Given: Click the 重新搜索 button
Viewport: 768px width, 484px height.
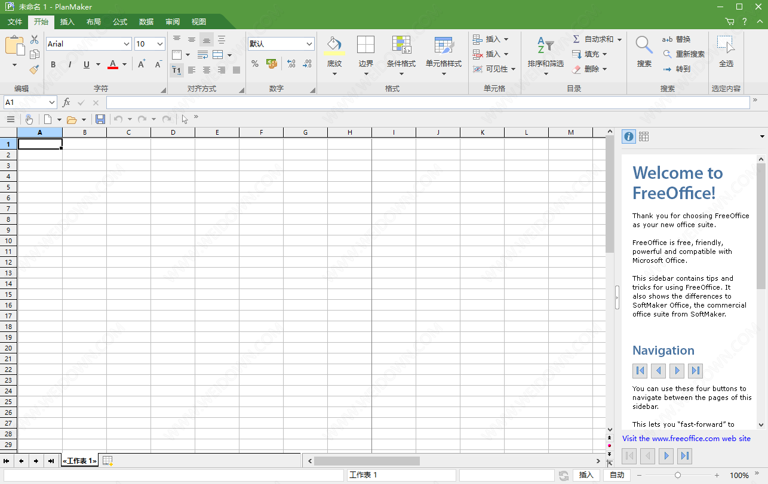Looking at the screenshot, I should point(683,54).
